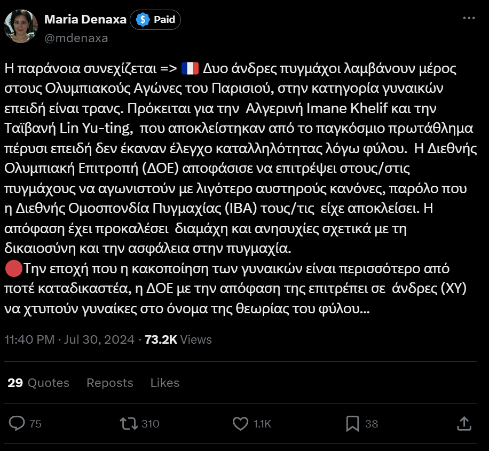Image resolution: width=489 pixels, height=451 pixels.
Task: Open Maria Denaxa's profile picture
Action: click(x=20, y=26)
